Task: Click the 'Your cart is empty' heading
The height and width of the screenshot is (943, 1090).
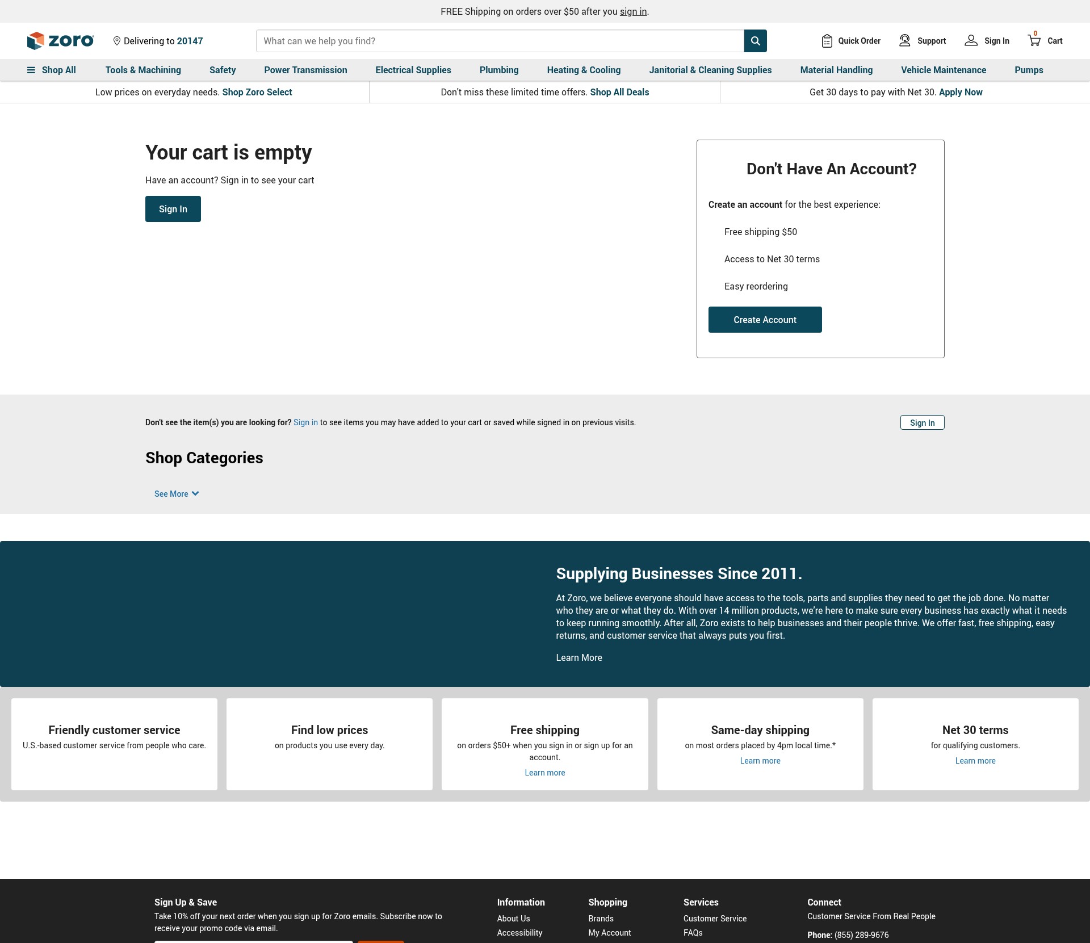Action: point(228,152)
